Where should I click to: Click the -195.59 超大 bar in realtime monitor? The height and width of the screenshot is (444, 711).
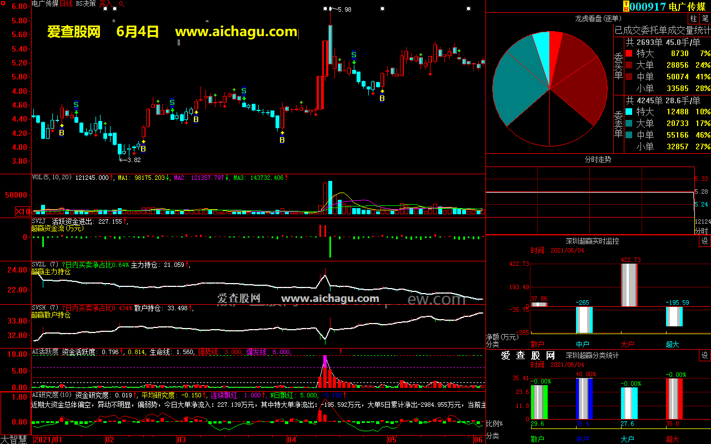point(674,316)
